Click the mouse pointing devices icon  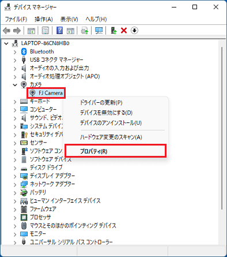pos(24,225)
